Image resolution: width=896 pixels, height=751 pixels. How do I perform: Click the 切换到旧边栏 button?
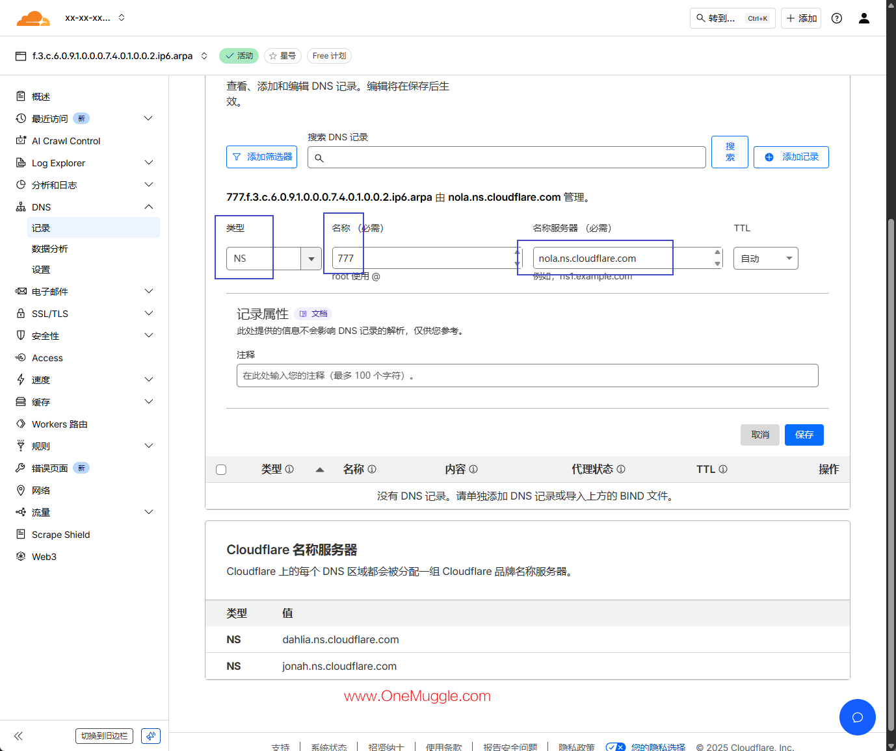click(x=104, y=736)
